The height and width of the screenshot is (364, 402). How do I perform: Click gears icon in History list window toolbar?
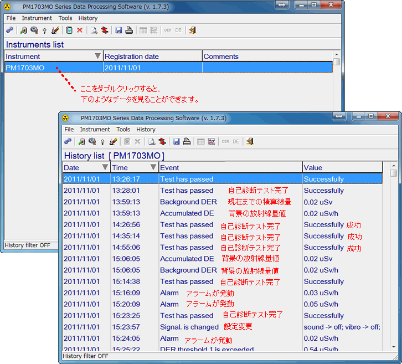(x=68, y=141)
